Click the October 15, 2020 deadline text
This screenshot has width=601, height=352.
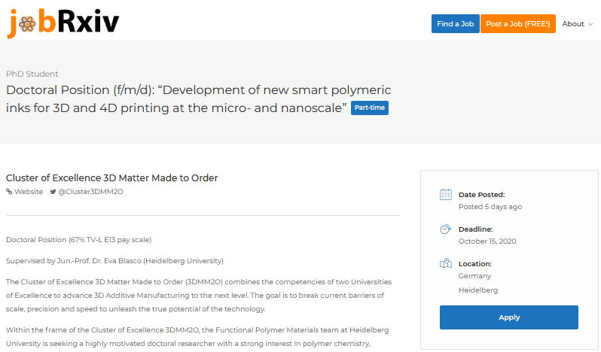click(x=487, y=241)
